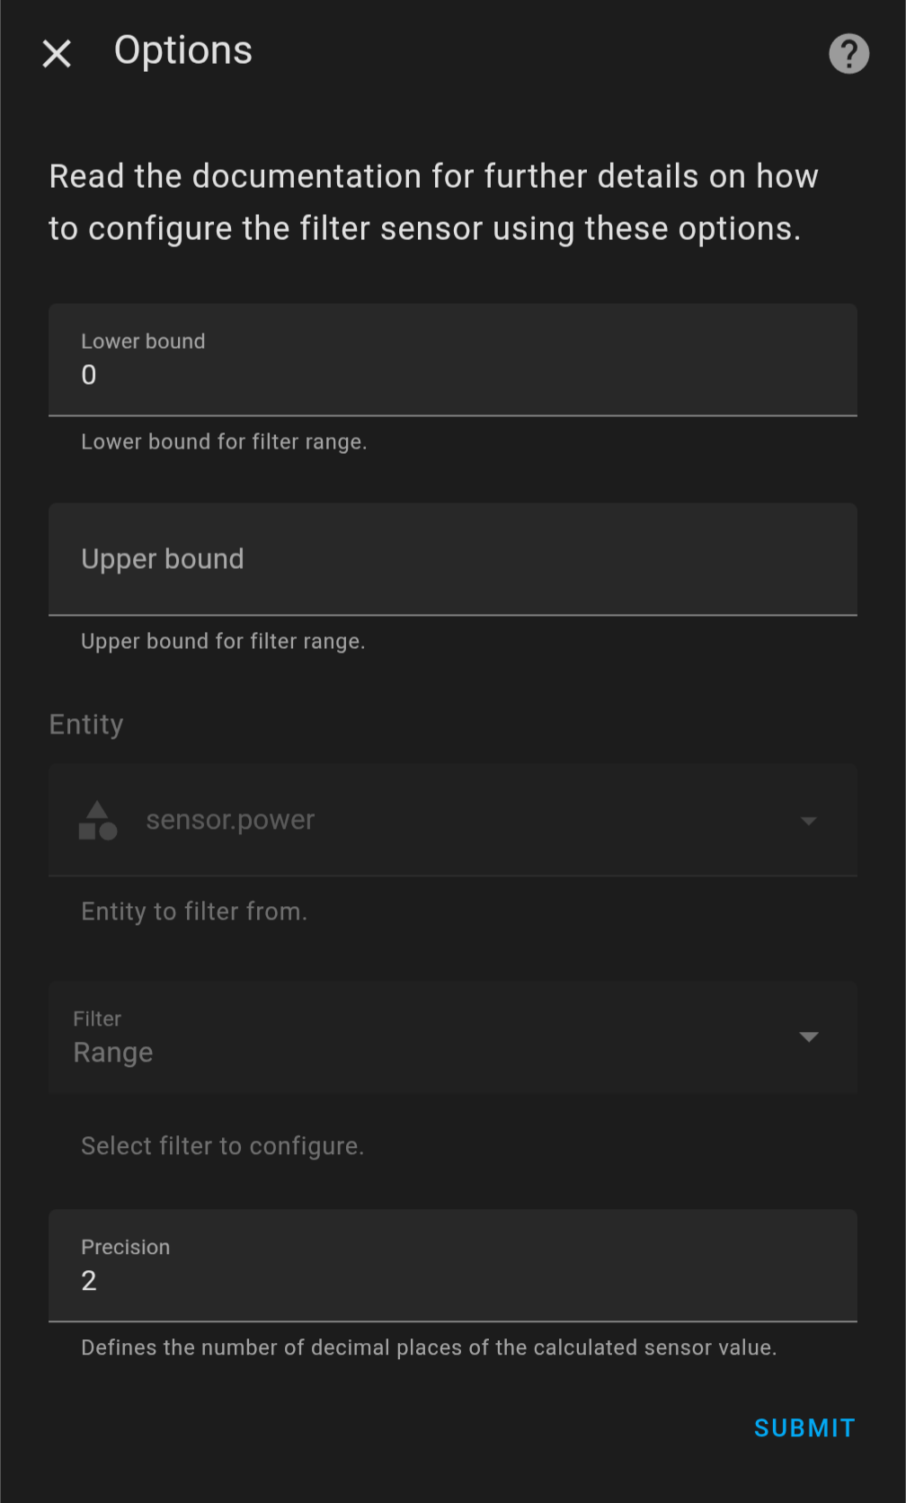The height and width of the screenshot is (1503, 906).
Task: Close the Options dialog with the X icon
Action: pos(57,54)
